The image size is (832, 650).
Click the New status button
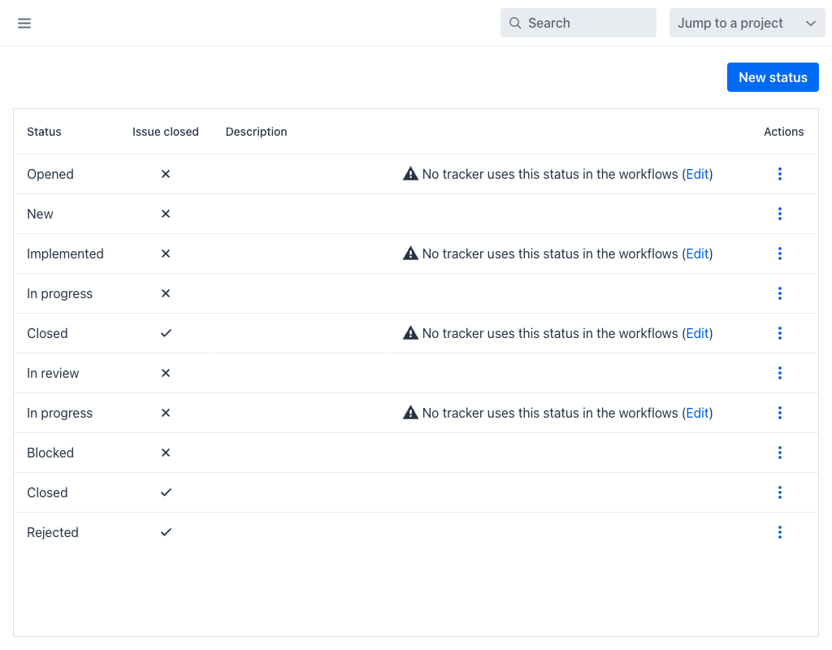(x=773, y=77)
